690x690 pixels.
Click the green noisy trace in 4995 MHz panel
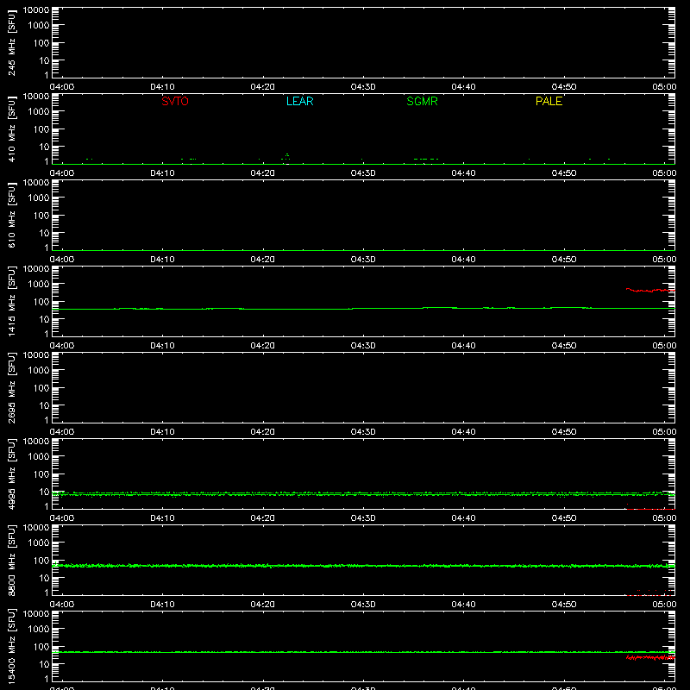363,494
